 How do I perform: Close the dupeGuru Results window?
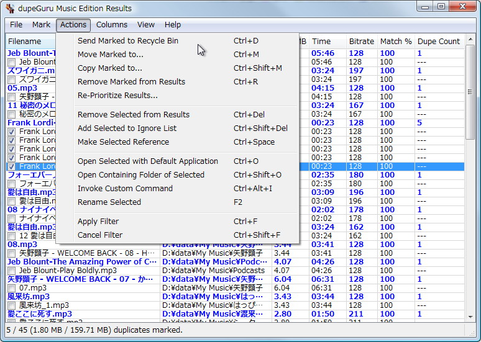tap(462, 7)
